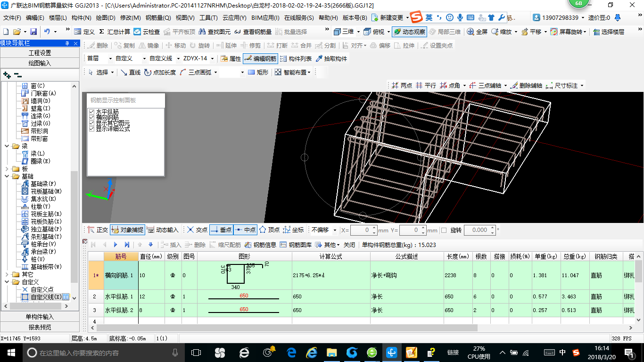Open the BIM应用(I) menu
644x362 pixels.
point(265,18)
